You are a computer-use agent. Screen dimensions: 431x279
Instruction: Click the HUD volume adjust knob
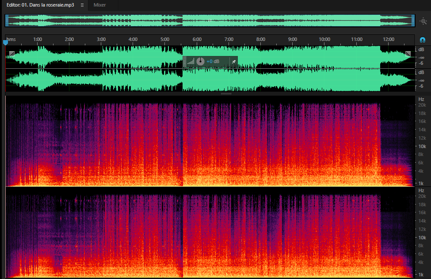pos(200,61)
